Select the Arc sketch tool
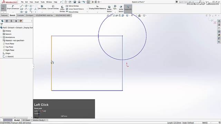This screenshot has height=124, width=221. tap(26, 9)
